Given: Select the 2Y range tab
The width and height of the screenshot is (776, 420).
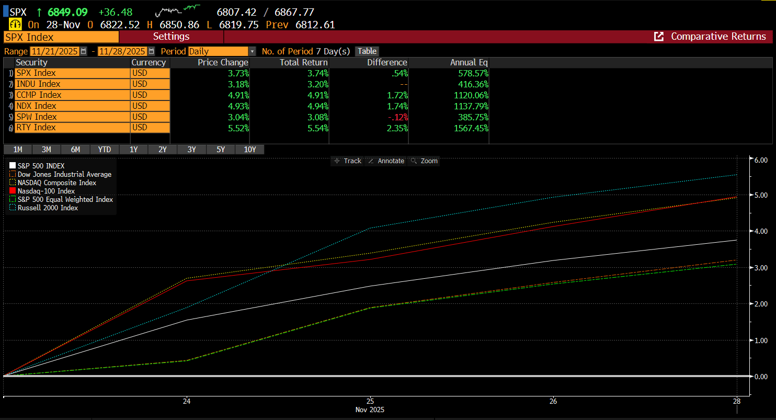Looking at the screenshot, I should point(163,150).
